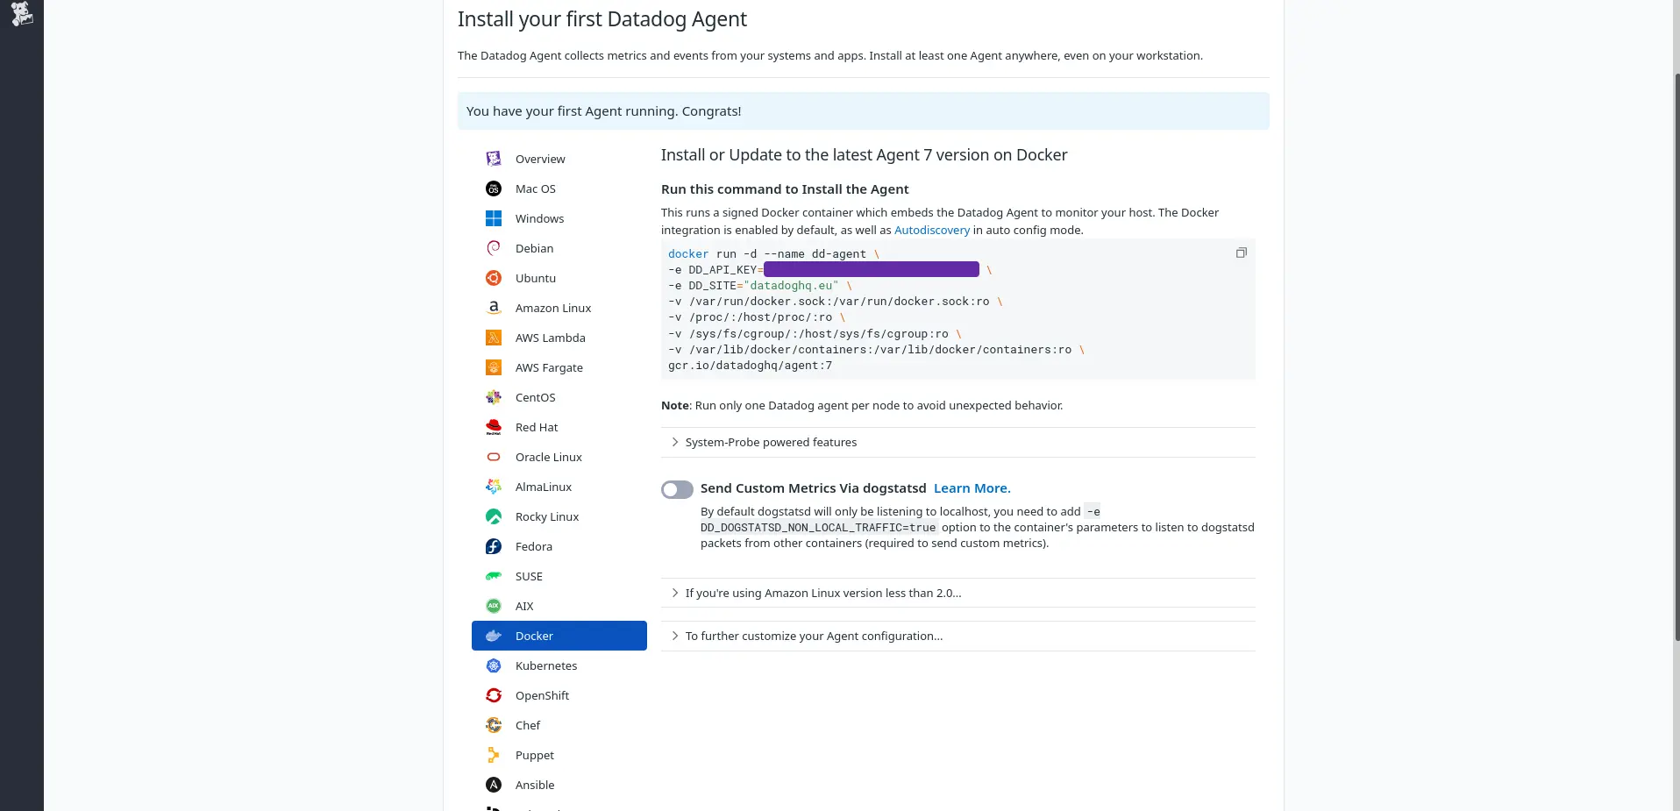
Task: Click the Windows platform icon
Action: click(494, 218)
